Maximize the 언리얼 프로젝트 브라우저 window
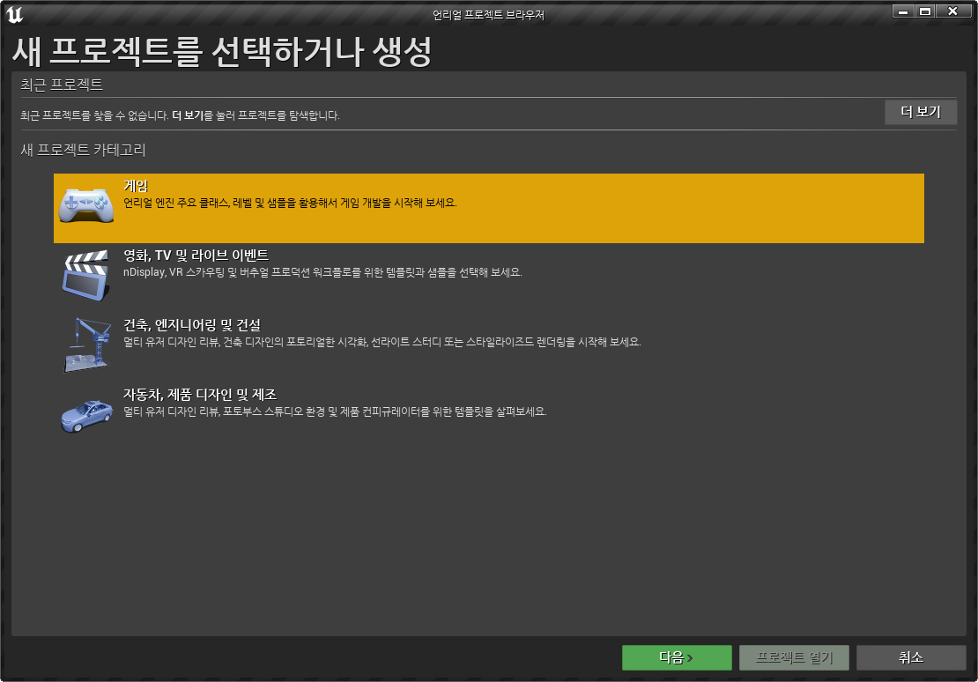The height and width of the screenshot is (682, 978). point(925,11)
